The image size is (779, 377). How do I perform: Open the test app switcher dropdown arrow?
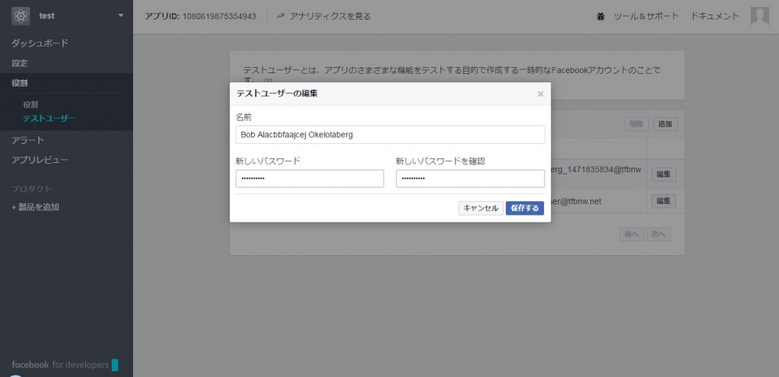121,16
